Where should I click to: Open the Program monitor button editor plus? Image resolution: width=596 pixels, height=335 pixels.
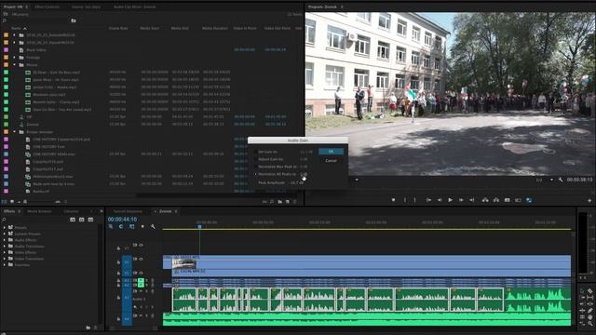click(x=589, y=200)
